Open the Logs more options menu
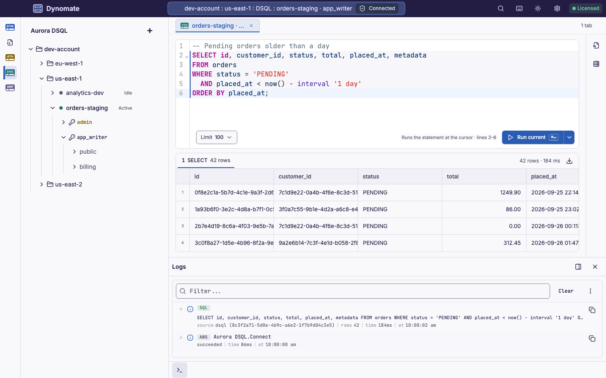The height and width of the screenshot is (378, 606). (x=590, y=291)
